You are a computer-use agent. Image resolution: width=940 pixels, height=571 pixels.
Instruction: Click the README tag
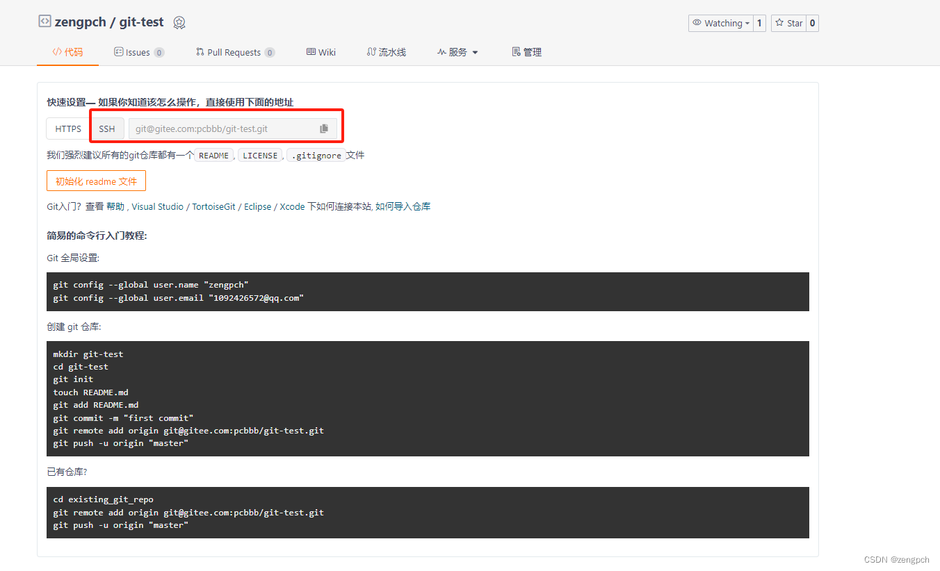(213, 156)
